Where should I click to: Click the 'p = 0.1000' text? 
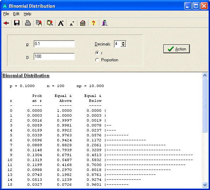[x=22, y=86]
